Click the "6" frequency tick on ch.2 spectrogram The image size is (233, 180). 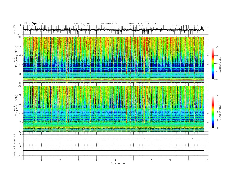coord(20,104)
